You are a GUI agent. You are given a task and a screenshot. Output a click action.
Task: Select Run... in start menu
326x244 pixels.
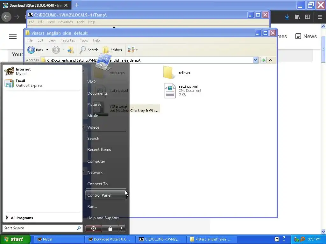coord(92,207)
